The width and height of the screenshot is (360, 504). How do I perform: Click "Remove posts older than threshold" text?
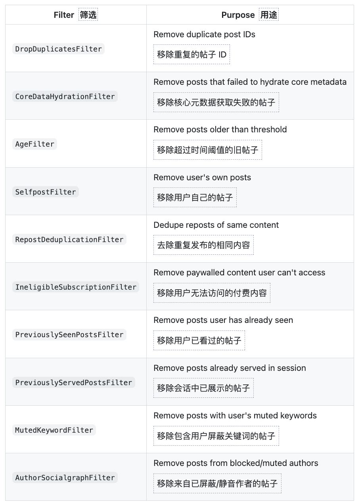pyautogui.click(x=220, y=130)
